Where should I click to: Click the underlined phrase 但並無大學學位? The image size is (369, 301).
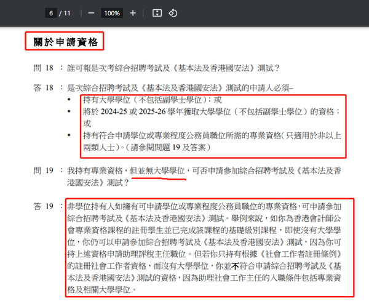(157, 171)
